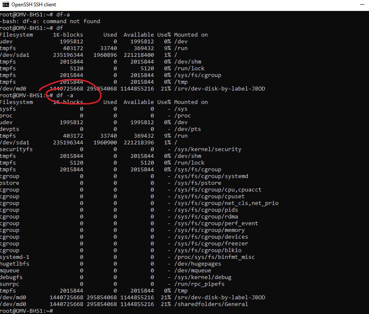Click the 'hugetlbfs' filesystem name

pyautogui.click(x=15, y=264)
